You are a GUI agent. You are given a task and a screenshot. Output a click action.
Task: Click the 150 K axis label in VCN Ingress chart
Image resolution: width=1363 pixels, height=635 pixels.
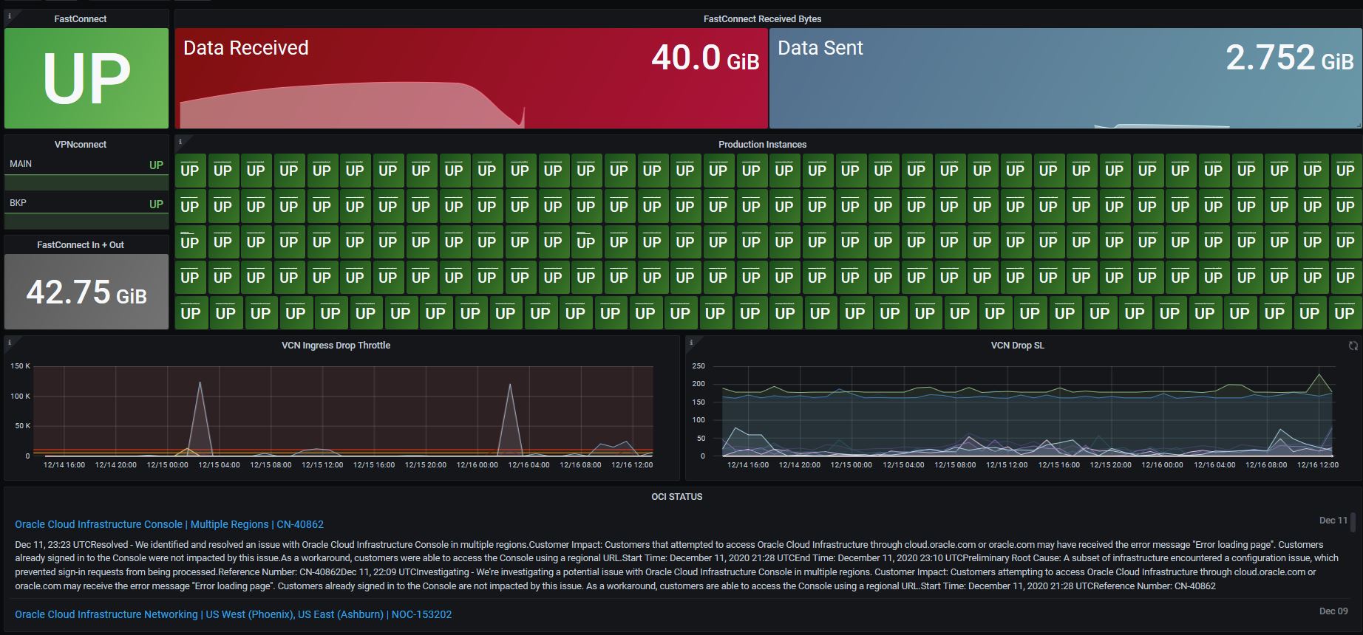coord(21,366)
